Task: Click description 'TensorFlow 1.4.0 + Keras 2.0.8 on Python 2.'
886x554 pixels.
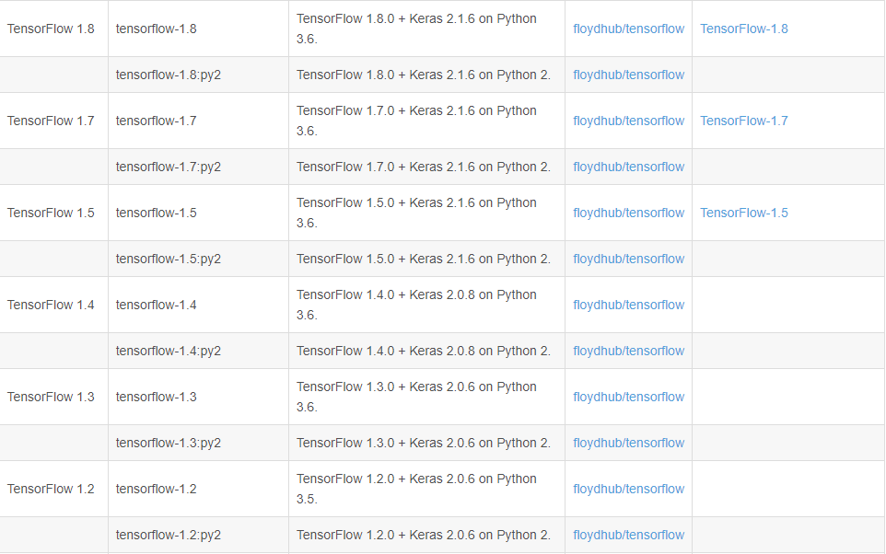Action: click(424, 351)
